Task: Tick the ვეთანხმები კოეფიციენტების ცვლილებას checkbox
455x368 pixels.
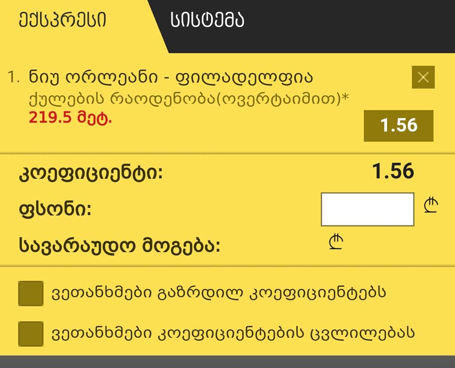Action: 31,333
